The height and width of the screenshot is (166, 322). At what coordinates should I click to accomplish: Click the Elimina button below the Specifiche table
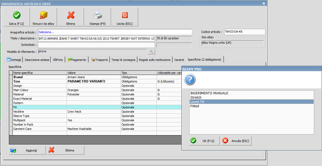pos(66,150)
